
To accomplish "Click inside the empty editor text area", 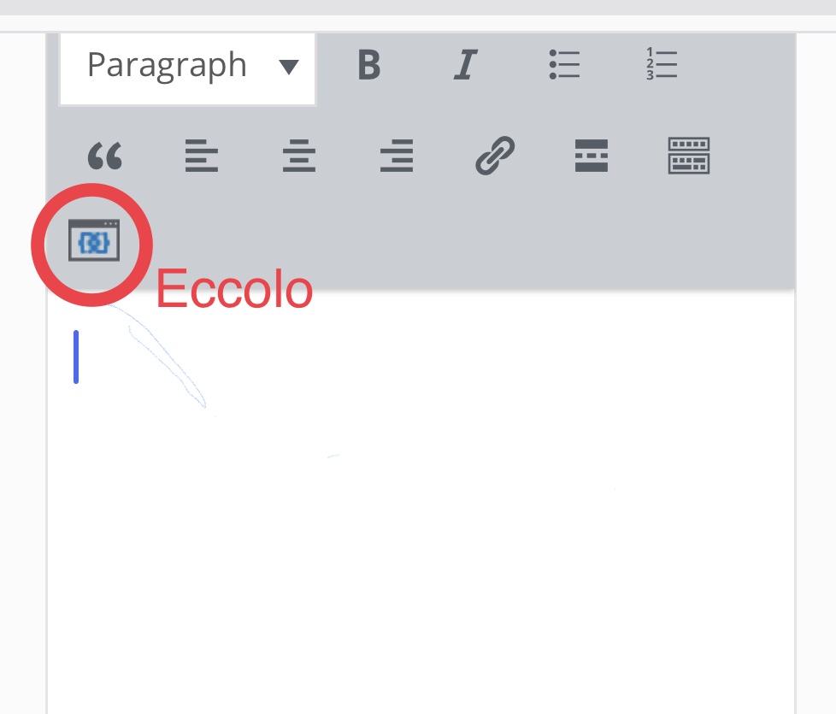I will point(421,501).
